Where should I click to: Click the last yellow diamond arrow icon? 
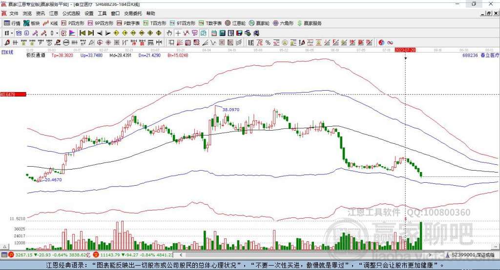pyautogui.click(x=159, y=33)
